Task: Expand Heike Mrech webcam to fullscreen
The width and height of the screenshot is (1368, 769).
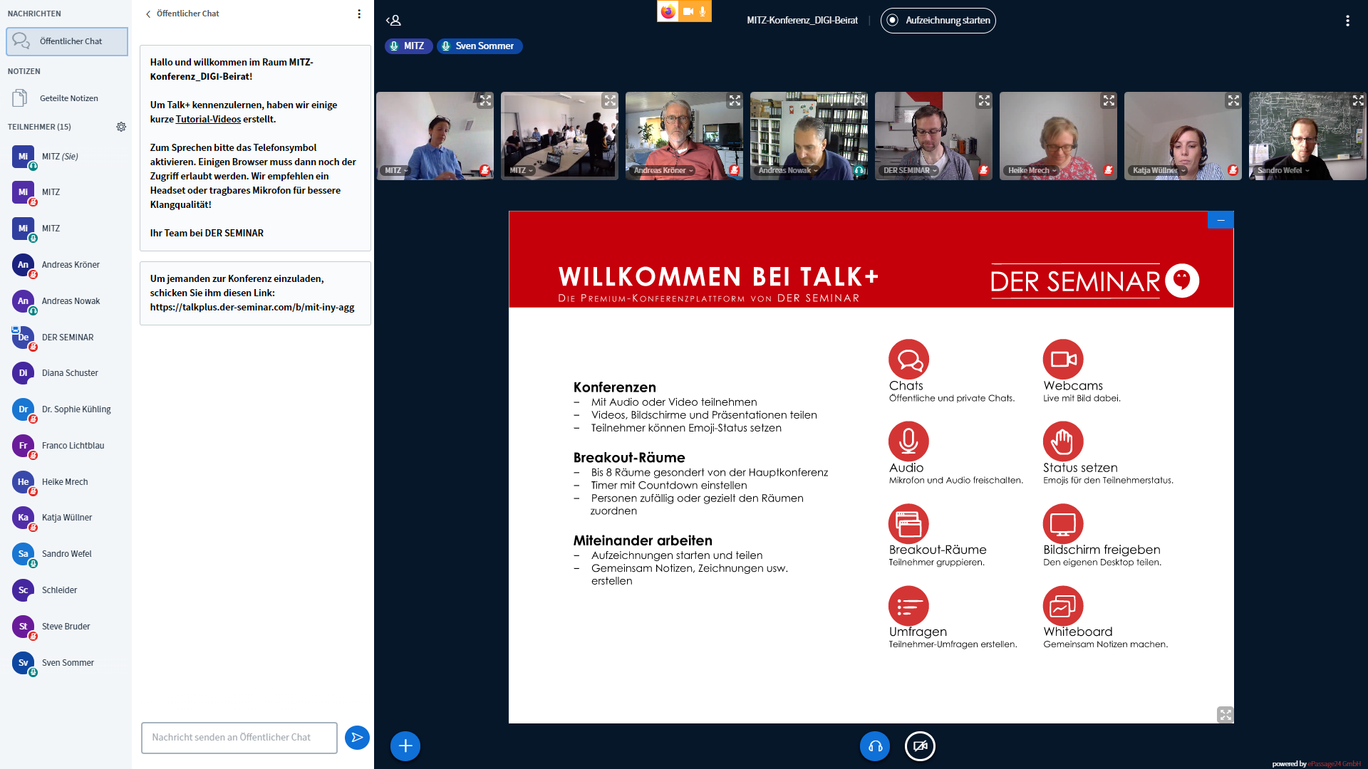Action: pos(1109,100)
